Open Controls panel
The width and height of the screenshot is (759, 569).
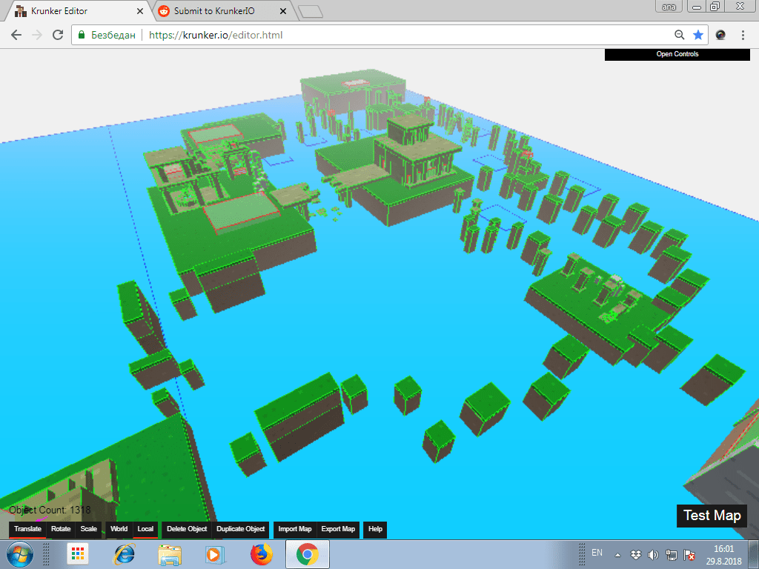[x=676, y=53]
